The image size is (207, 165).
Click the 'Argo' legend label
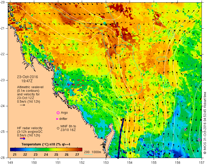point(64,113)
